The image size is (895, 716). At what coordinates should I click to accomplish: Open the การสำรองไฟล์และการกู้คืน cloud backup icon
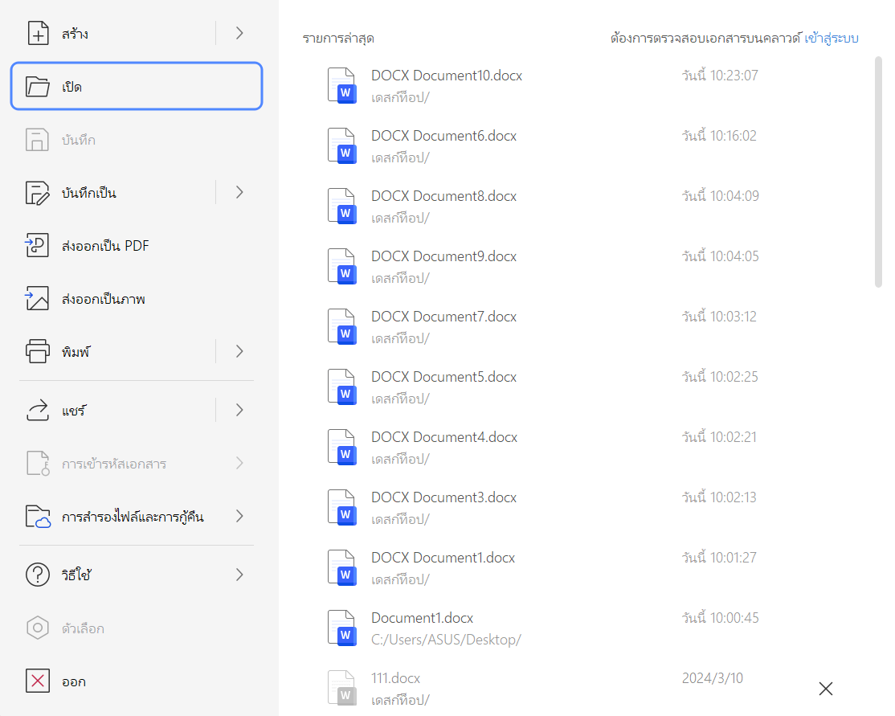37,517
